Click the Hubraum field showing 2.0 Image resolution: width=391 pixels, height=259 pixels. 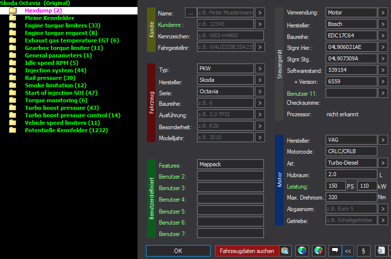pyautogui.click(x=351, y=174)
